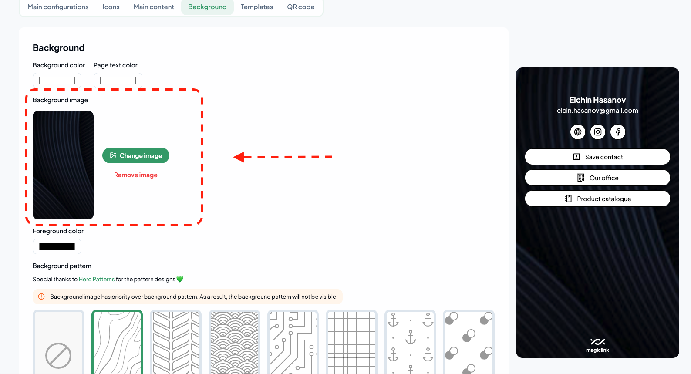Viewport: 691px width, 374px height.
Task: Click the globe website icon in preview
Action: [578, 132]
